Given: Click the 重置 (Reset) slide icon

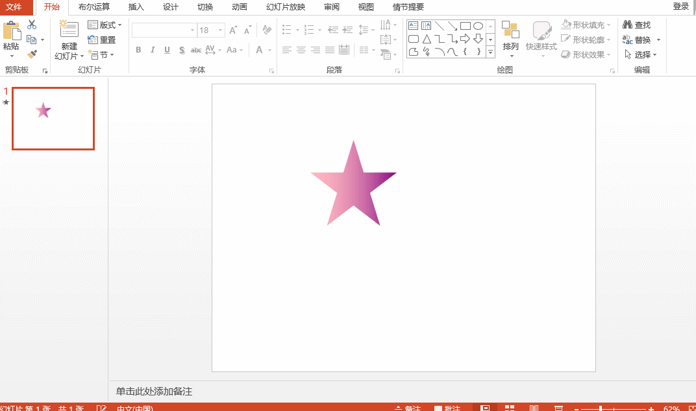Looking at the screenshot, I should coord(102,40).
